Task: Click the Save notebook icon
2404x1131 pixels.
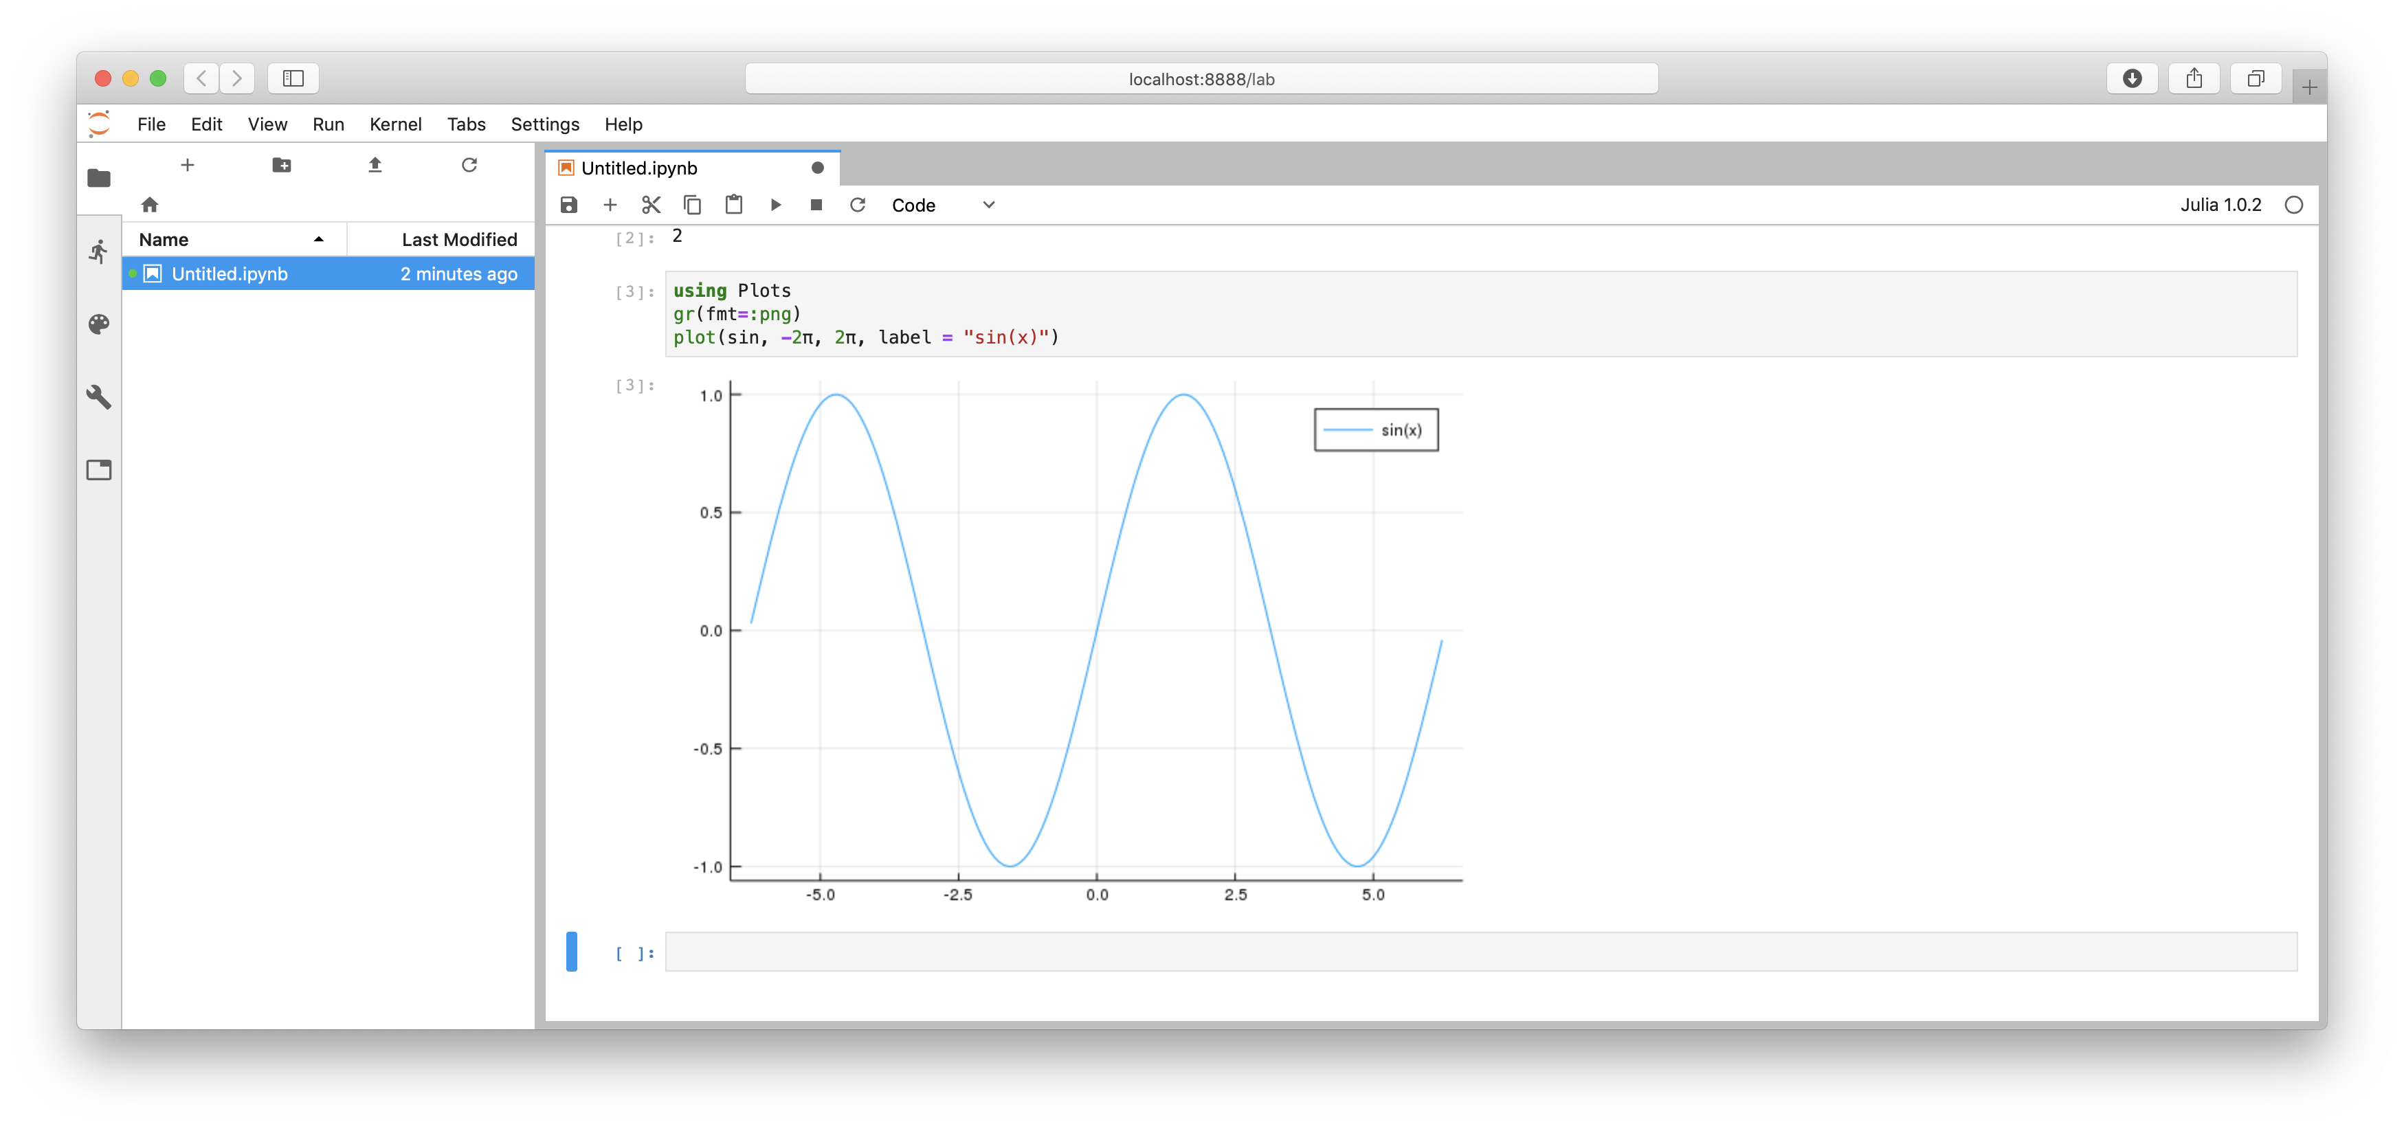Action: (x=568, y=204)
